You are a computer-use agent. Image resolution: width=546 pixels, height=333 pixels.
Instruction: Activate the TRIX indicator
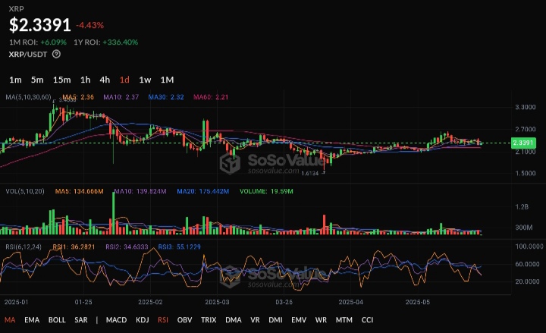click(209, 320)
